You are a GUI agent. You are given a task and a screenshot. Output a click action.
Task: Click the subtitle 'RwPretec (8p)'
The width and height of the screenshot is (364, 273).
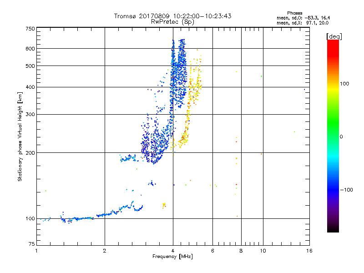click(172, 22)
